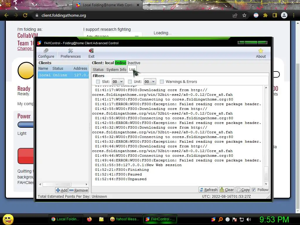Screen dimensions: 300x225
Task: Switch to the Status tab
Action: click(x=98, y=70)
